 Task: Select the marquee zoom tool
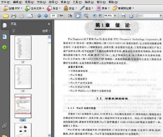[x=86, y=16]
